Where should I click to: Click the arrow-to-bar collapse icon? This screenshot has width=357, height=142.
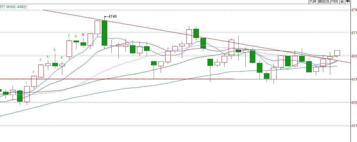coord(348,2)
